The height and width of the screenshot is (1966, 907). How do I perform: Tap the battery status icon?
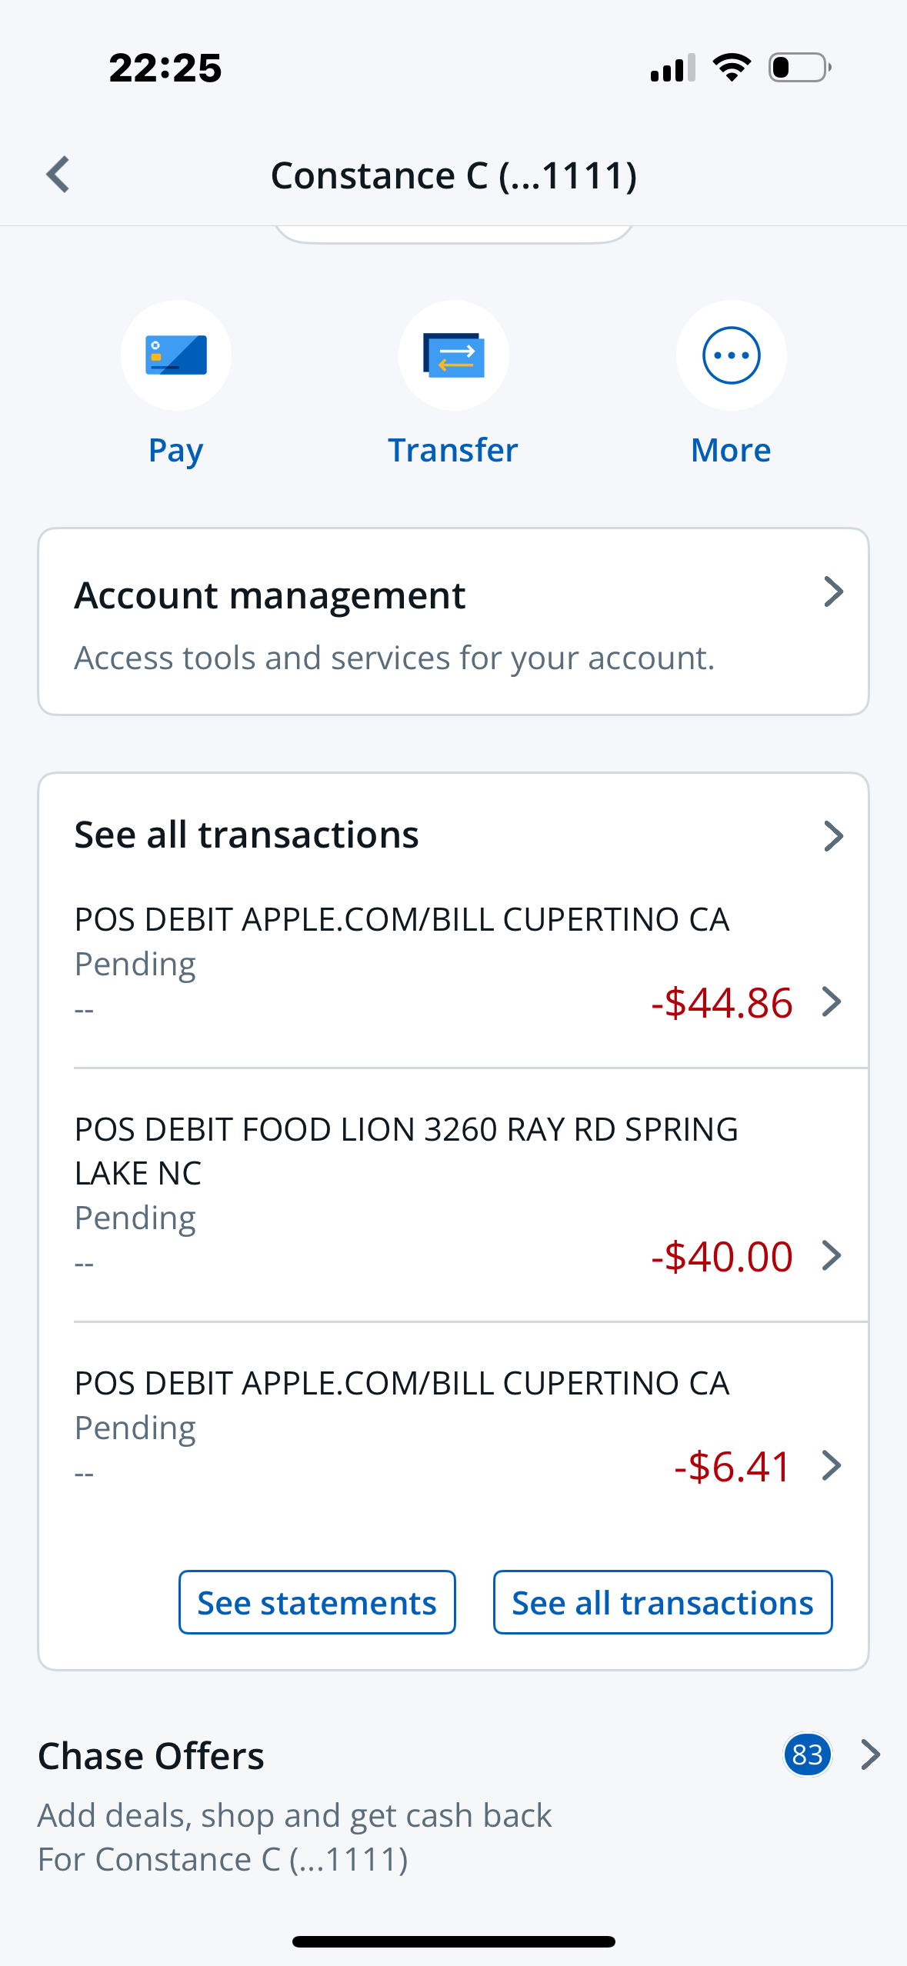[x=799, y=68]
